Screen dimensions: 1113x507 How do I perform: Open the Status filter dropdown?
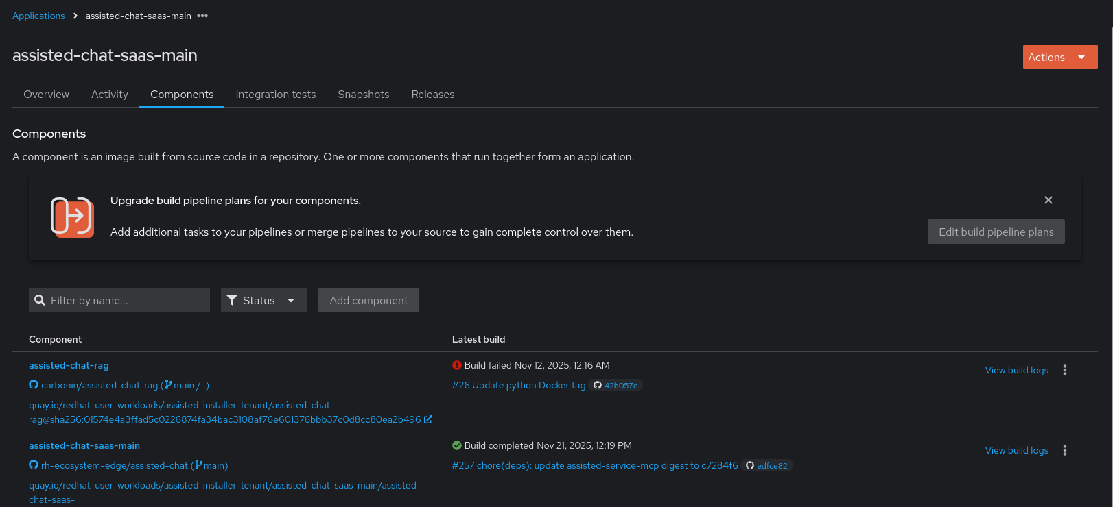[263, 300]
